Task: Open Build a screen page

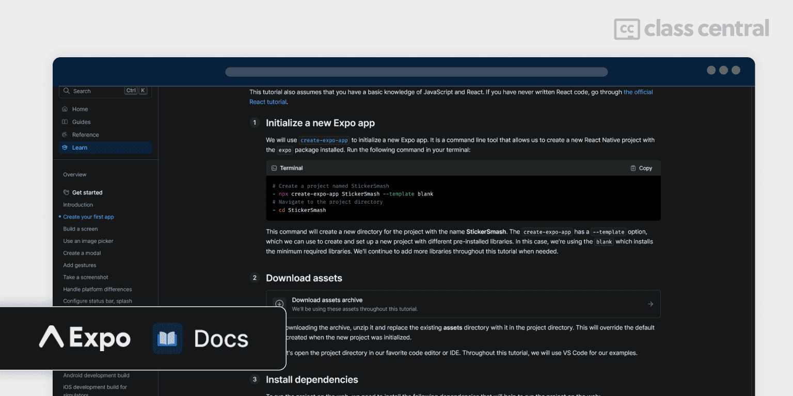Action: 81,229
